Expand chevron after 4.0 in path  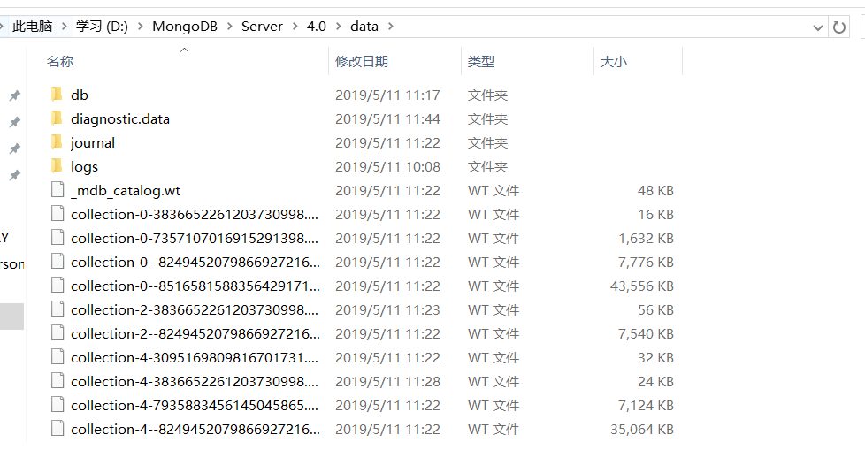tap(338, 26)
